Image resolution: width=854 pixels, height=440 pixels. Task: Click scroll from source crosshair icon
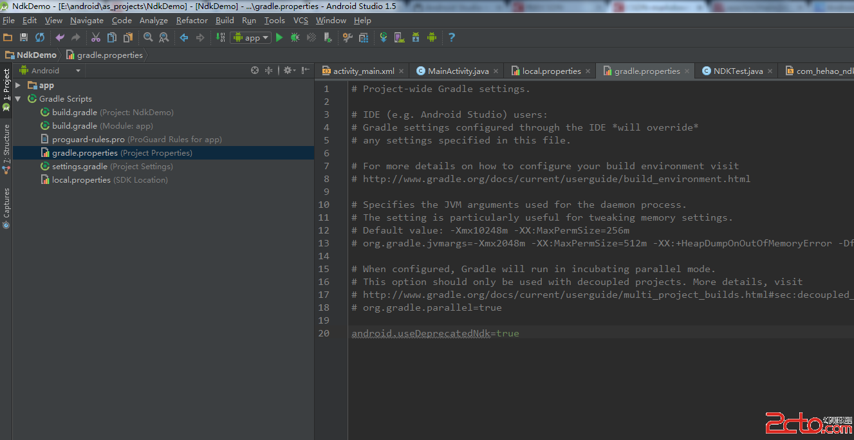[x=255, y=71]
